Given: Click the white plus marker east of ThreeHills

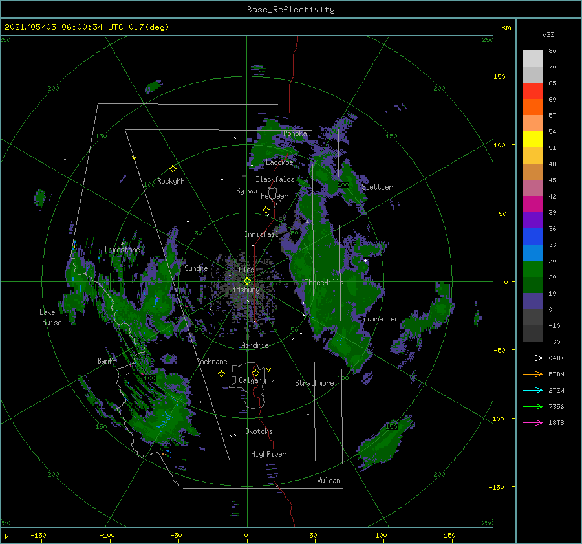Looking at the screenshot, I should point(365,260).
